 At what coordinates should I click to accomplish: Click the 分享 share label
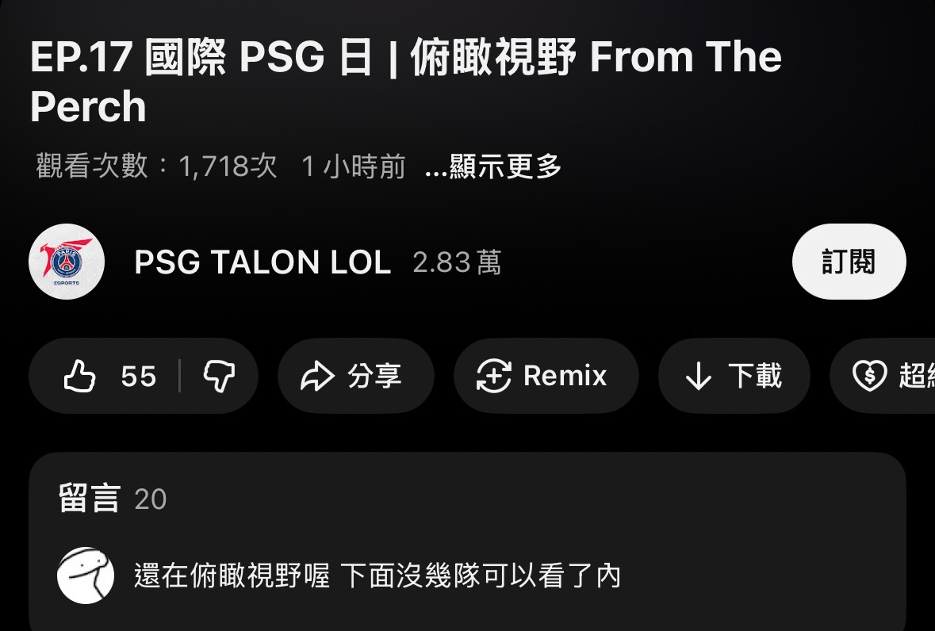tap(374, 376)
